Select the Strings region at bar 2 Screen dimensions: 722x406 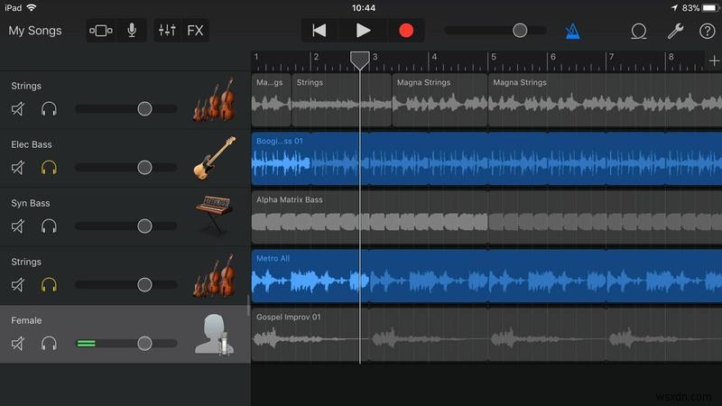click(x=341, y=100)
